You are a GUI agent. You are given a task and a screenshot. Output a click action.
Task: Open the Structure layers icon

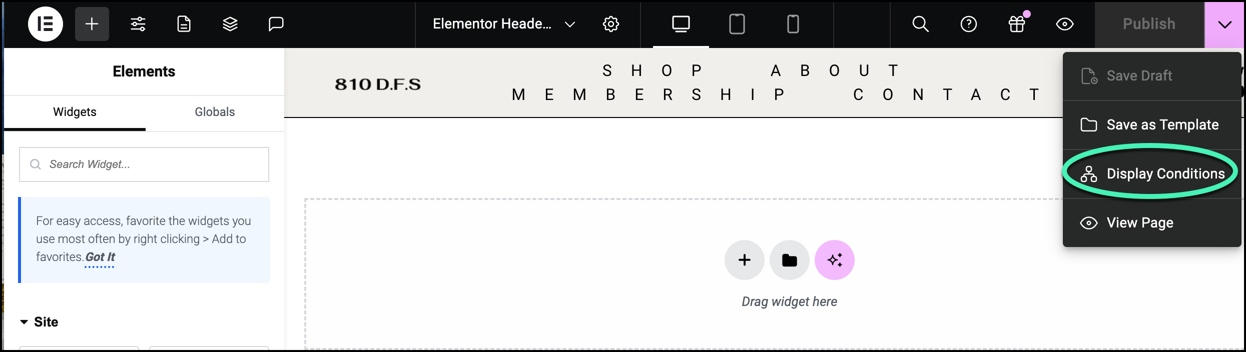tap(230, 24)
